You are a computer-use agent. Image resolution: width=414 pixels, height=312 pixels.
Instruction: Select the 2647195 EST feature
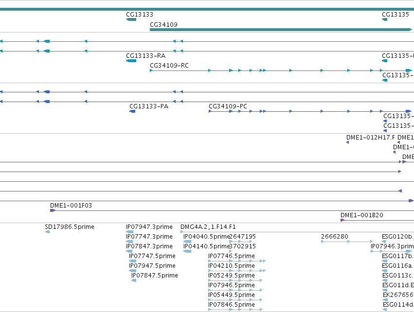coord(240,242)
